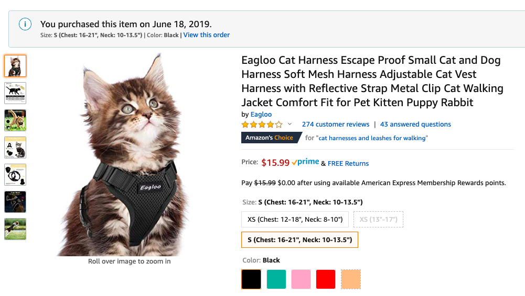This screenshot has height=296, width=525.
Task: Select size S (Chest: 16-21", Neck: 10-13.5")
Action: (299, 240)
